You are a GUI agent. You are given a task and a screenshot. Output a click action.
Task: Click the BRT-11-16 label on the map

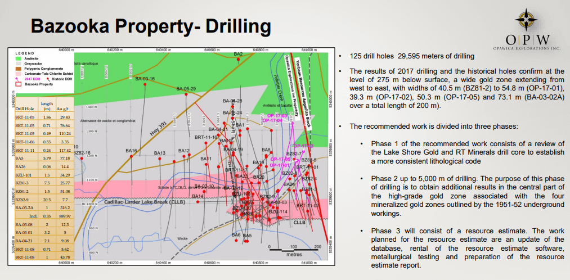click(x=206, y=137)
